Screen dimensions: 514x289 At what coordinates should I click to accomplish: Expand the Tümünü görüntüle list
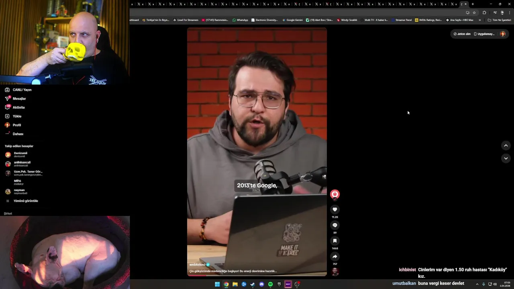[22, 201]
